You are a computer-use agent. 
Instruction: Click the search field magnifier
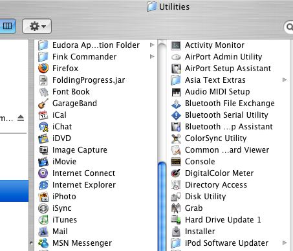tap(290, 27)
